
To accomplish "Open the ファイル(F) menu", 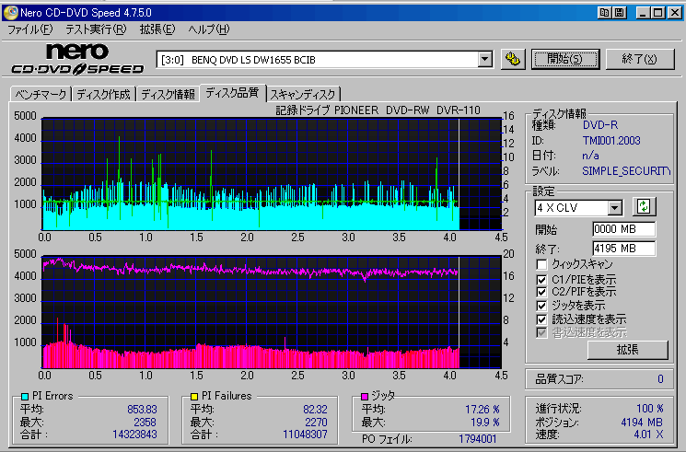I will tap(30, 29).
